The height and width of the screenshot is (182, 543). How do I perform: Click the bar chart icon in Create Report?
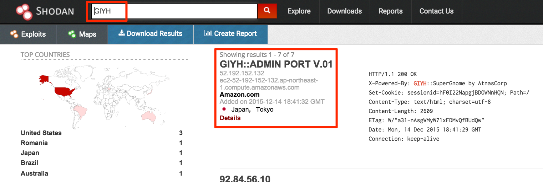pos(208,33)
